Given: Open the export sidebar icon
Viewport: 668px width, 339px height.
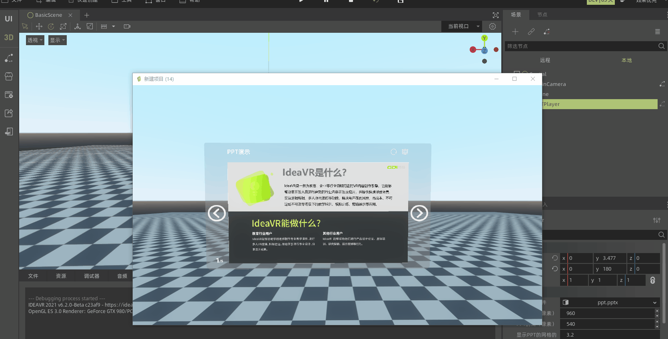Looking at the screenshot, I should click(9, 113).
